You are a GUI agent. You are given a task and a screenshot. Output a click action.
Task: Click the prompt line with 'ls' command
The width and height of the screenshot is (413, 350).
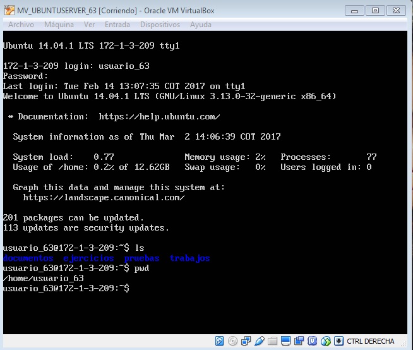tap(74, 248)
